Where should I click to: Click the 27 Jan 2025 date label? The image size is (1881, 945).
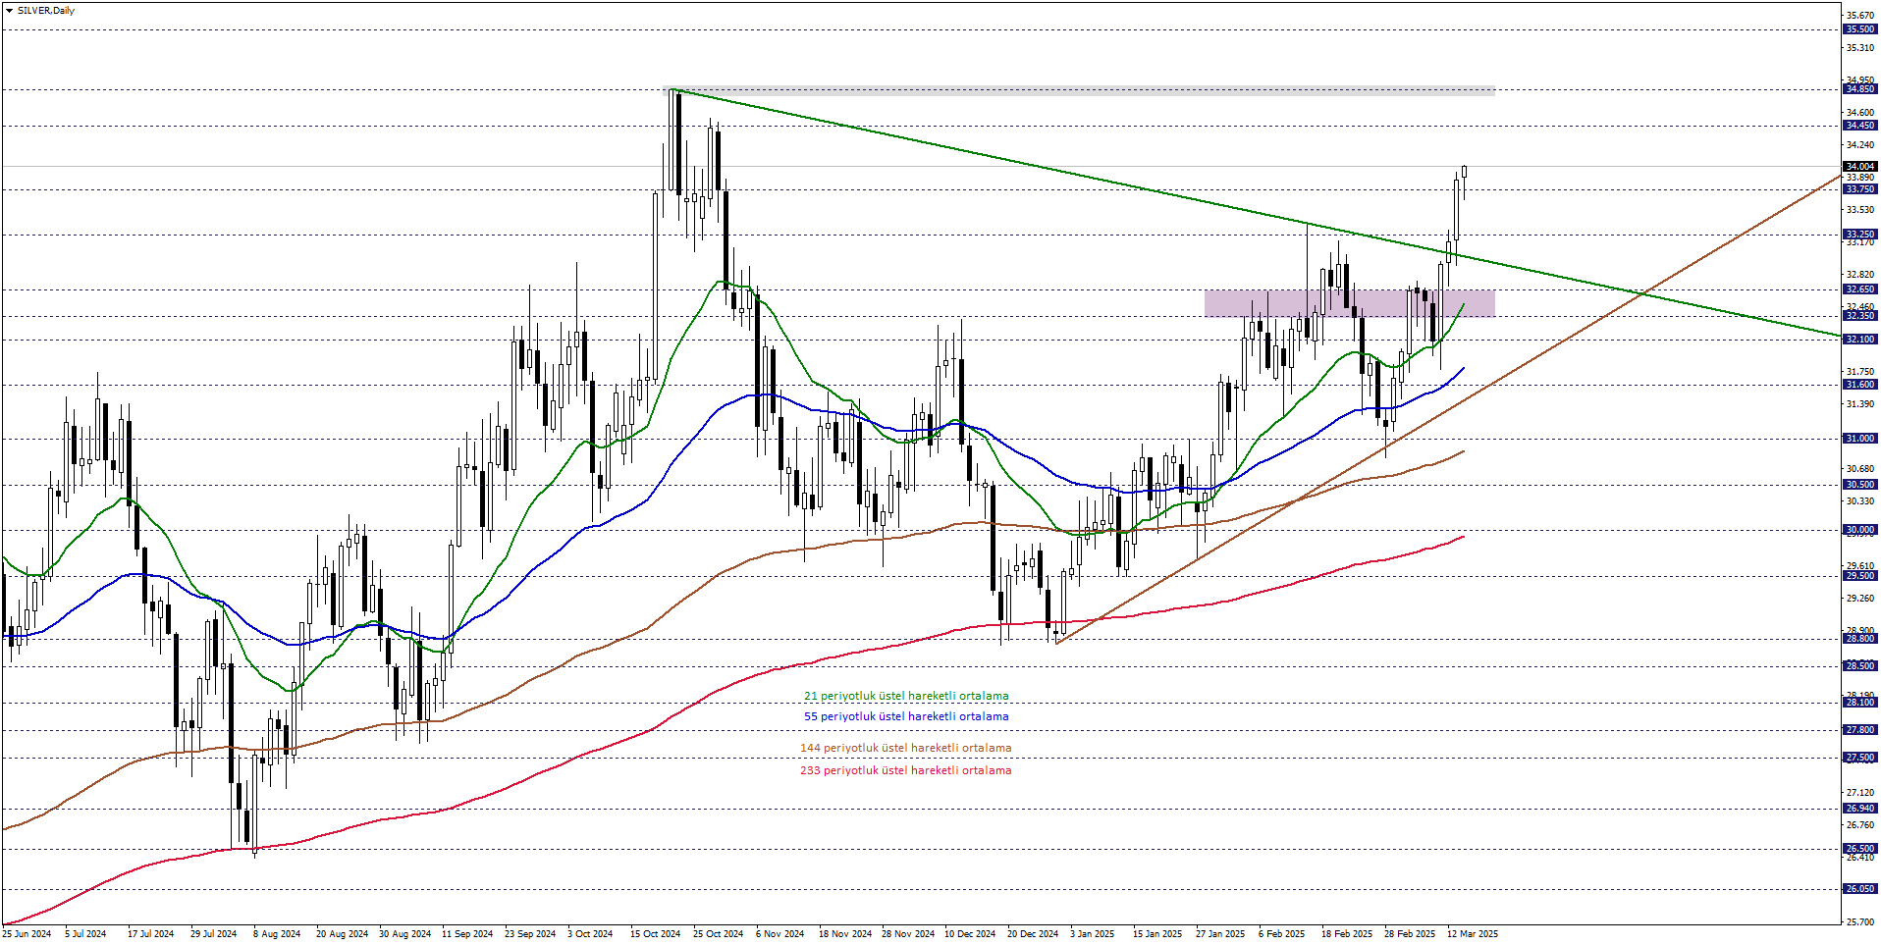1220,934
